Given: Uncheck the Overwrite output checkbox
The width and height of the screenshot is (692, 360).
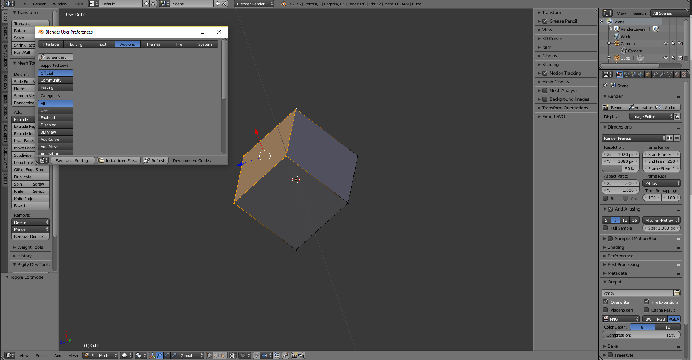Looking at the screenshot, I should pos(605,302).
